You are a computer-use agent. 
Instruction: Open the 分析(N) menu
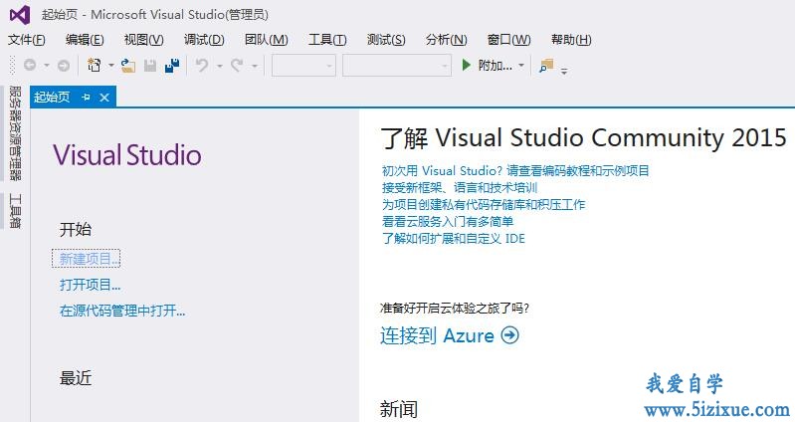(x=446, y=40)
